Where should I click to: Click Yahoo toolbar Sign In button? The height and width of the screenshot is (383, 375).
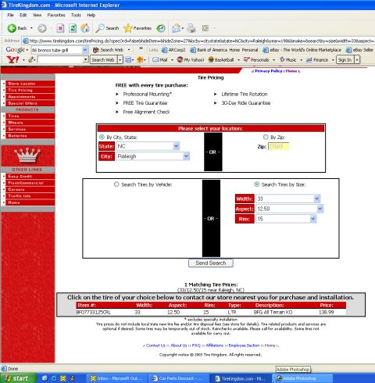[x=345, y=59]
